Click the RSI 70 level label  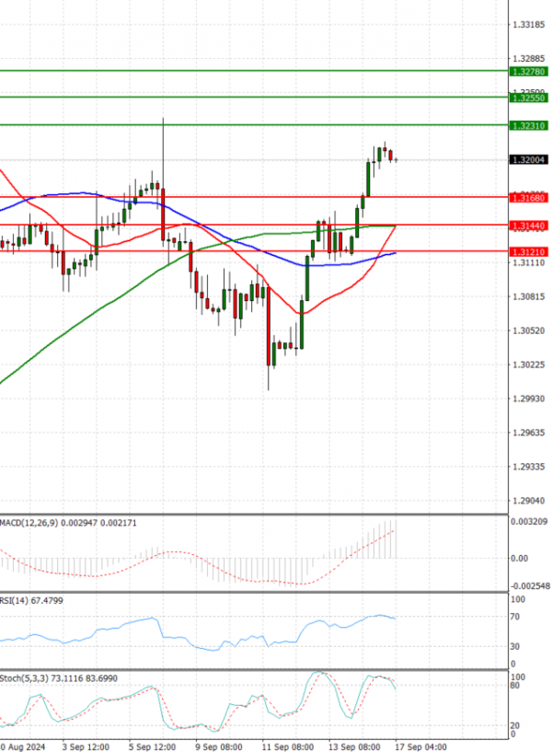pos(514,617)
